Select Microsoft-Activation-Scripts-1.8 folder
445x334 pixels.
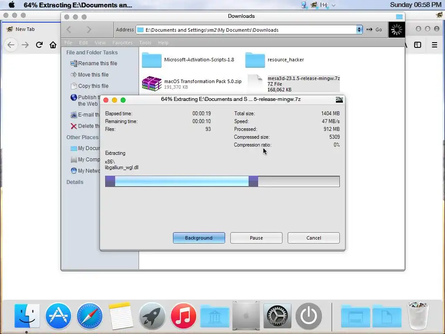pos(188,60)
